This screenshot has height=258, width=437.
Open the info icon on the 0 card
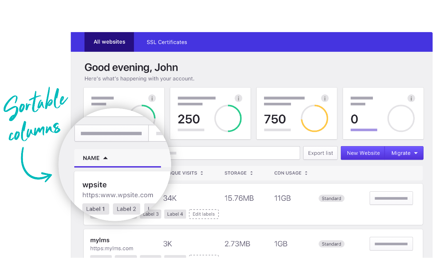coord(411,98)
